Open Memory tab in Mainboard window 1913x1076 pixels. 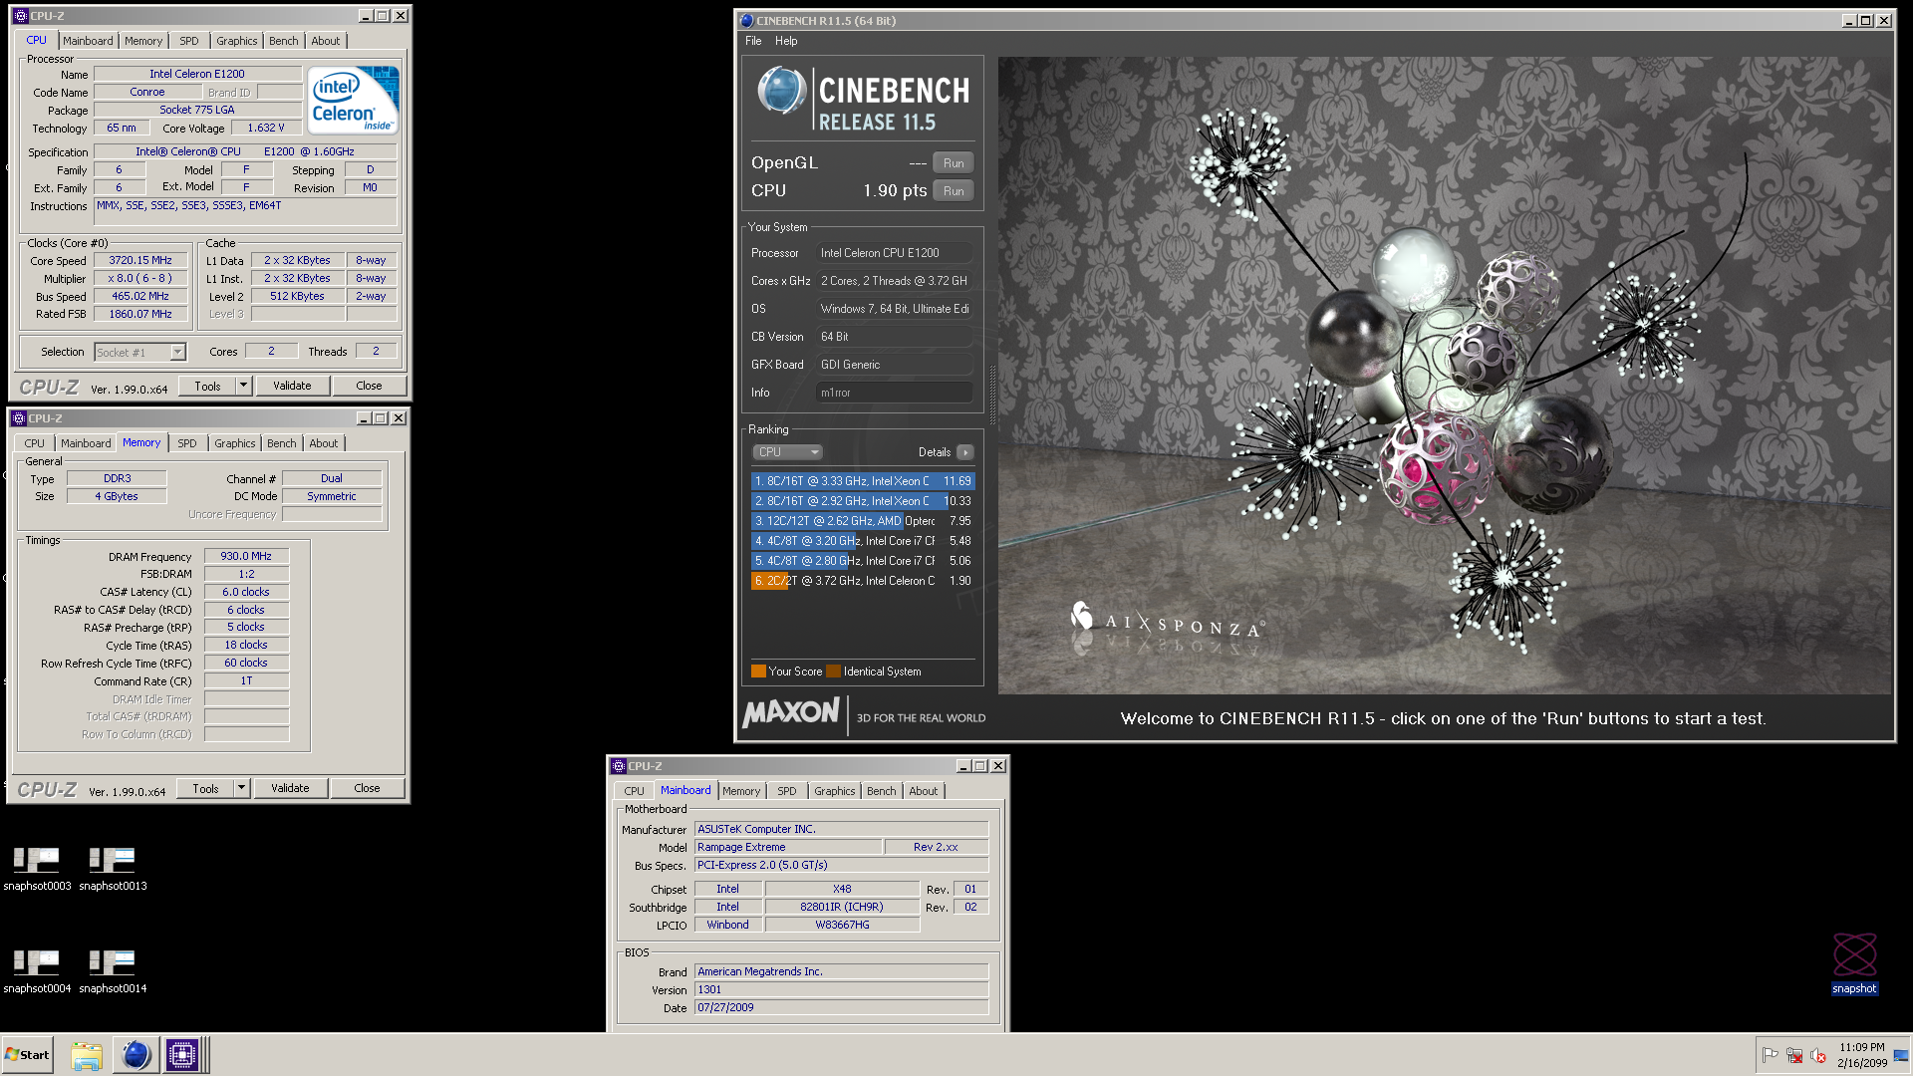point(741,791)
